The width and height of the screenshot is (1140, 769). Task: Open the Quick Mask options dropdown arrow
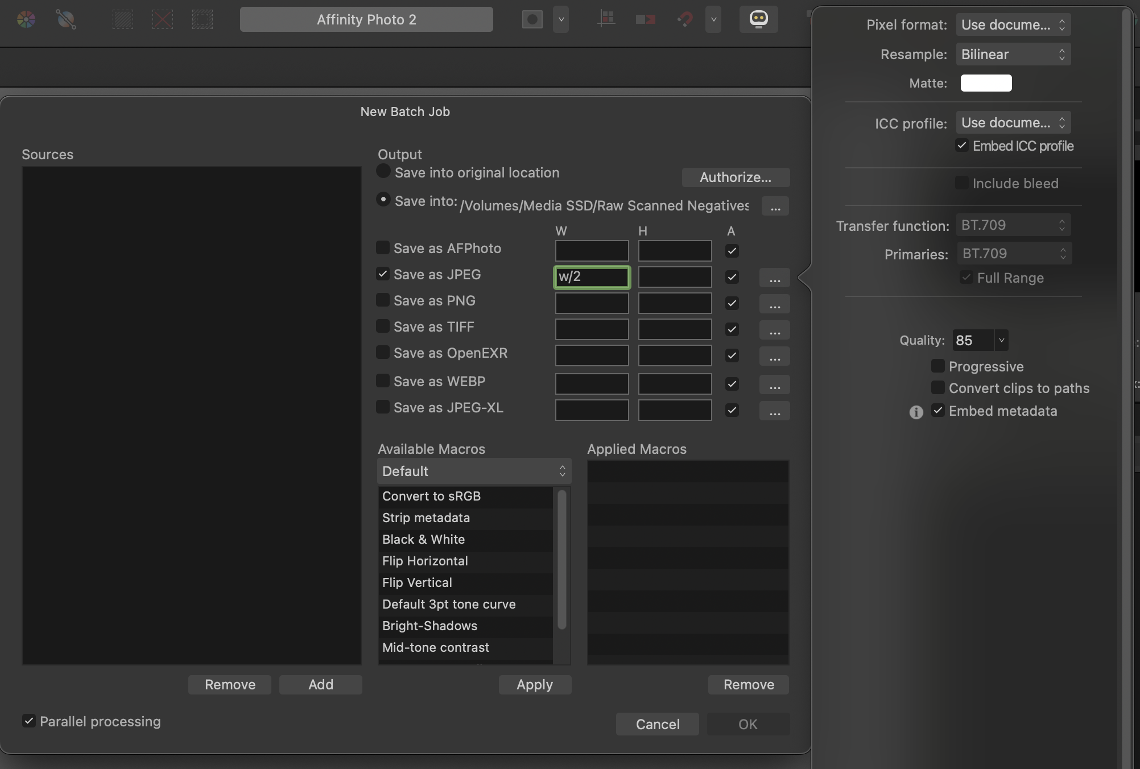[561, 20]
